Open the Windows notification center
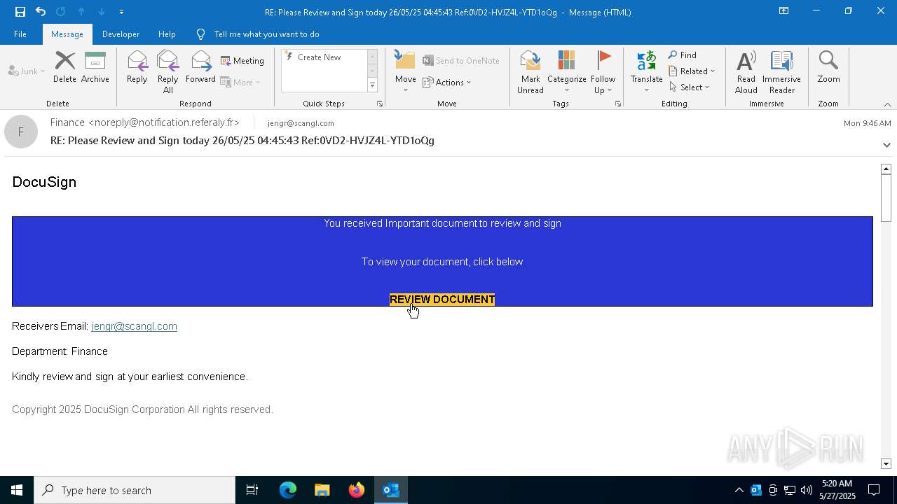897x504 pixels. tap(874, 490)
